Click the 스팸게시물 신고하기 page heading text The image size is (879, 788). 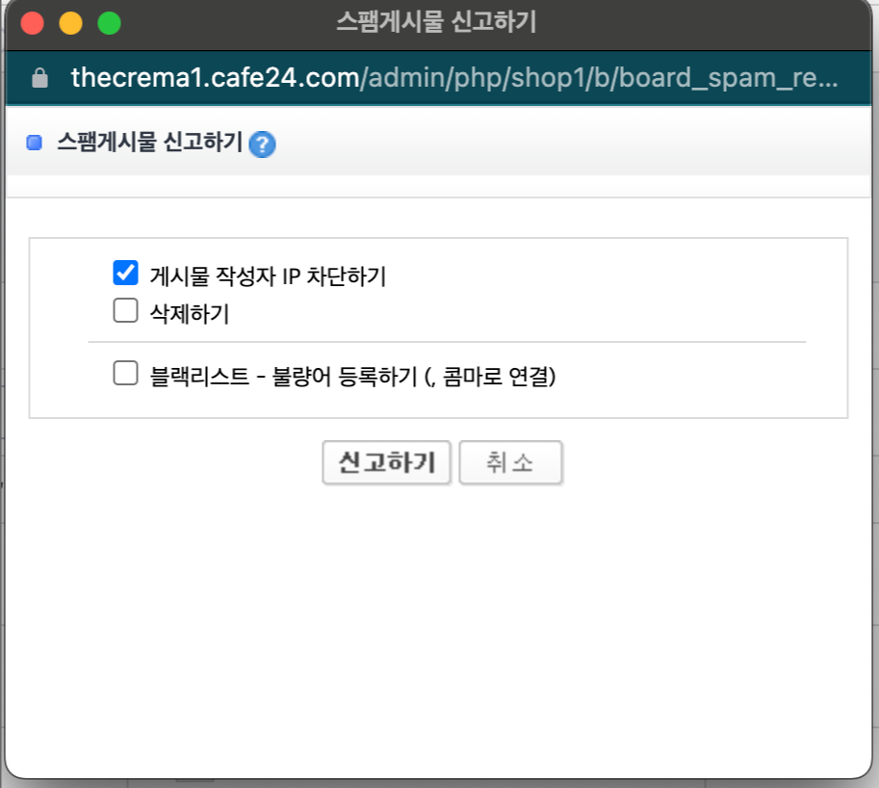click(x=149, y=144)
